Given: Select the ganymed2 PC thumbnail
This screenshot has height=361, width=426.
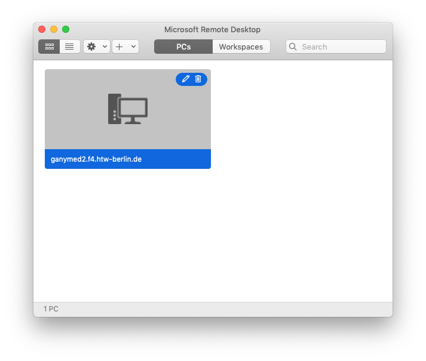Looking at the screenshot, I should (128, 109).
